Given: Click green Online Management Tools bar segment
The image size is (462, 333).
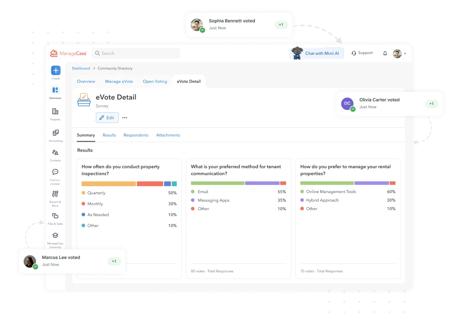Looking at the screenshot, I should 327,183.
